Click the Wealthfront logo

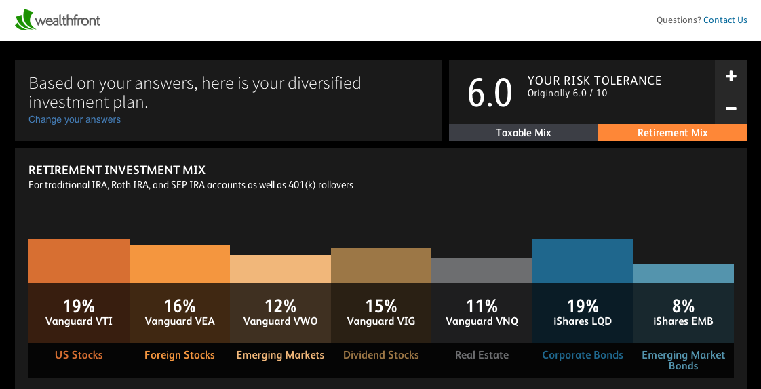tap(58, 20)
